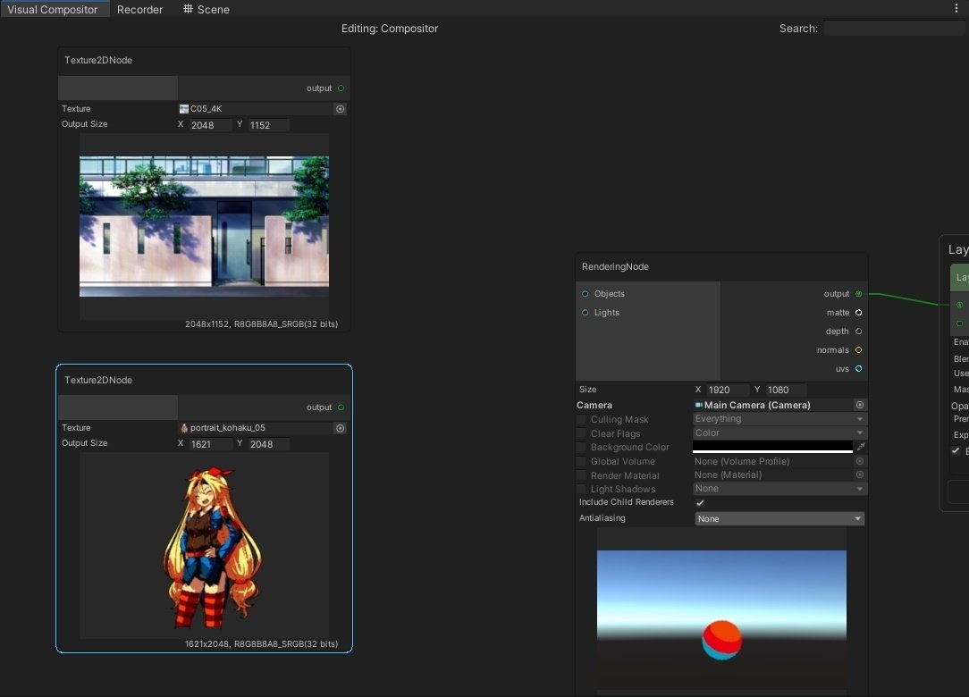Image resolution: width=969 pixels, height=697 pixels.
Task: Open the object picker for portrait_kohaku_05 texture
Action: pyautogui.click(x=340, y=428)
